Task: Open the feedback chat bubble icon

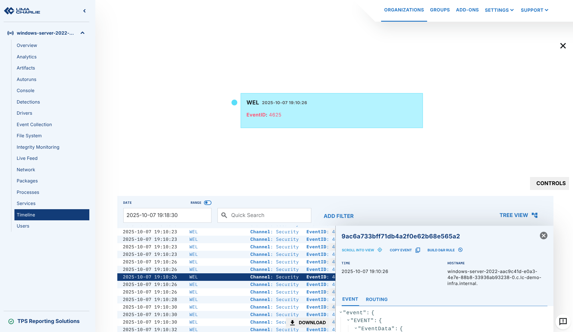Action: (563, 321)
